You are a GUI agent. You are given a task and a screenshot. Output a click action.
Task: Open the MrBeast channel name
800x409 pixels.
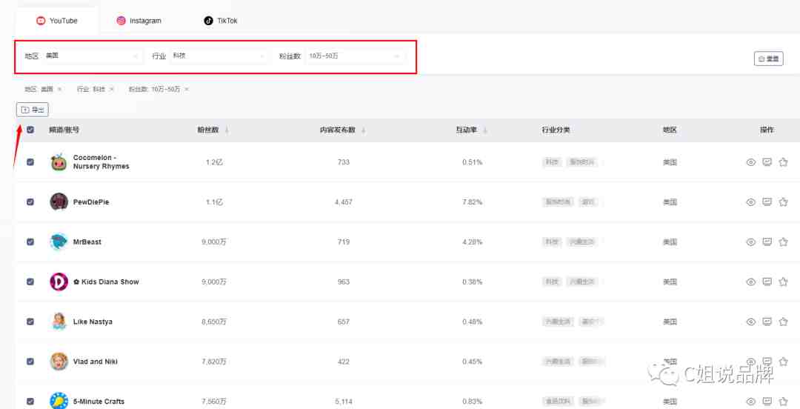click(x=87, y=242)
